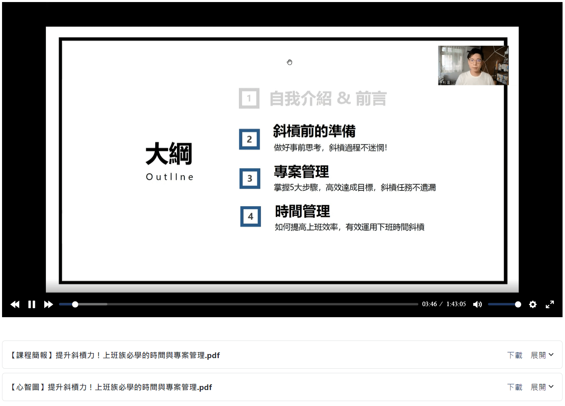This screenshot has width=565, height=406.
Task: Click the number 2 outline box
Action: [249, 140]
